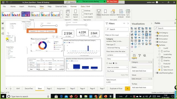Enable Snap to grid checkbox
The height and width of the screenshot is (99, 177).
coord(83,14)
